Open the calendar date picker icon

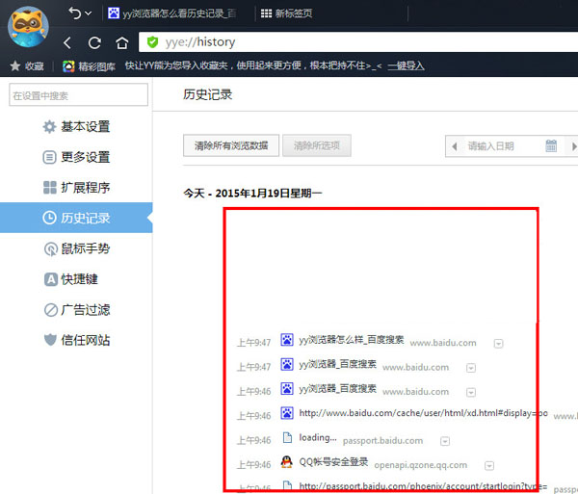click(551, 146)
